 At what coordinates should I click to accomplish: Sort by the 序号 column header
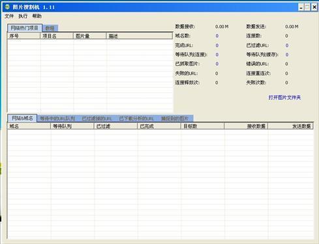point(24,36)
